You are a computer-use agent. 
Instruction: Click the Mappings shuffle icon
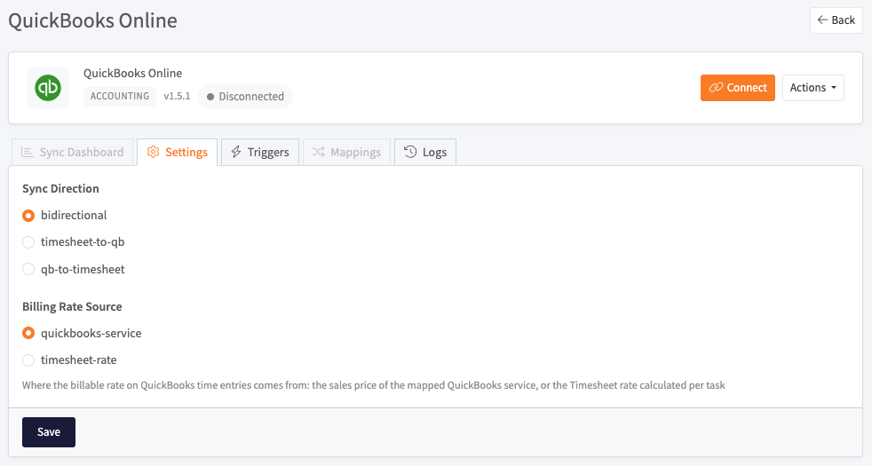pyautogui.click(x=318, y=152)
